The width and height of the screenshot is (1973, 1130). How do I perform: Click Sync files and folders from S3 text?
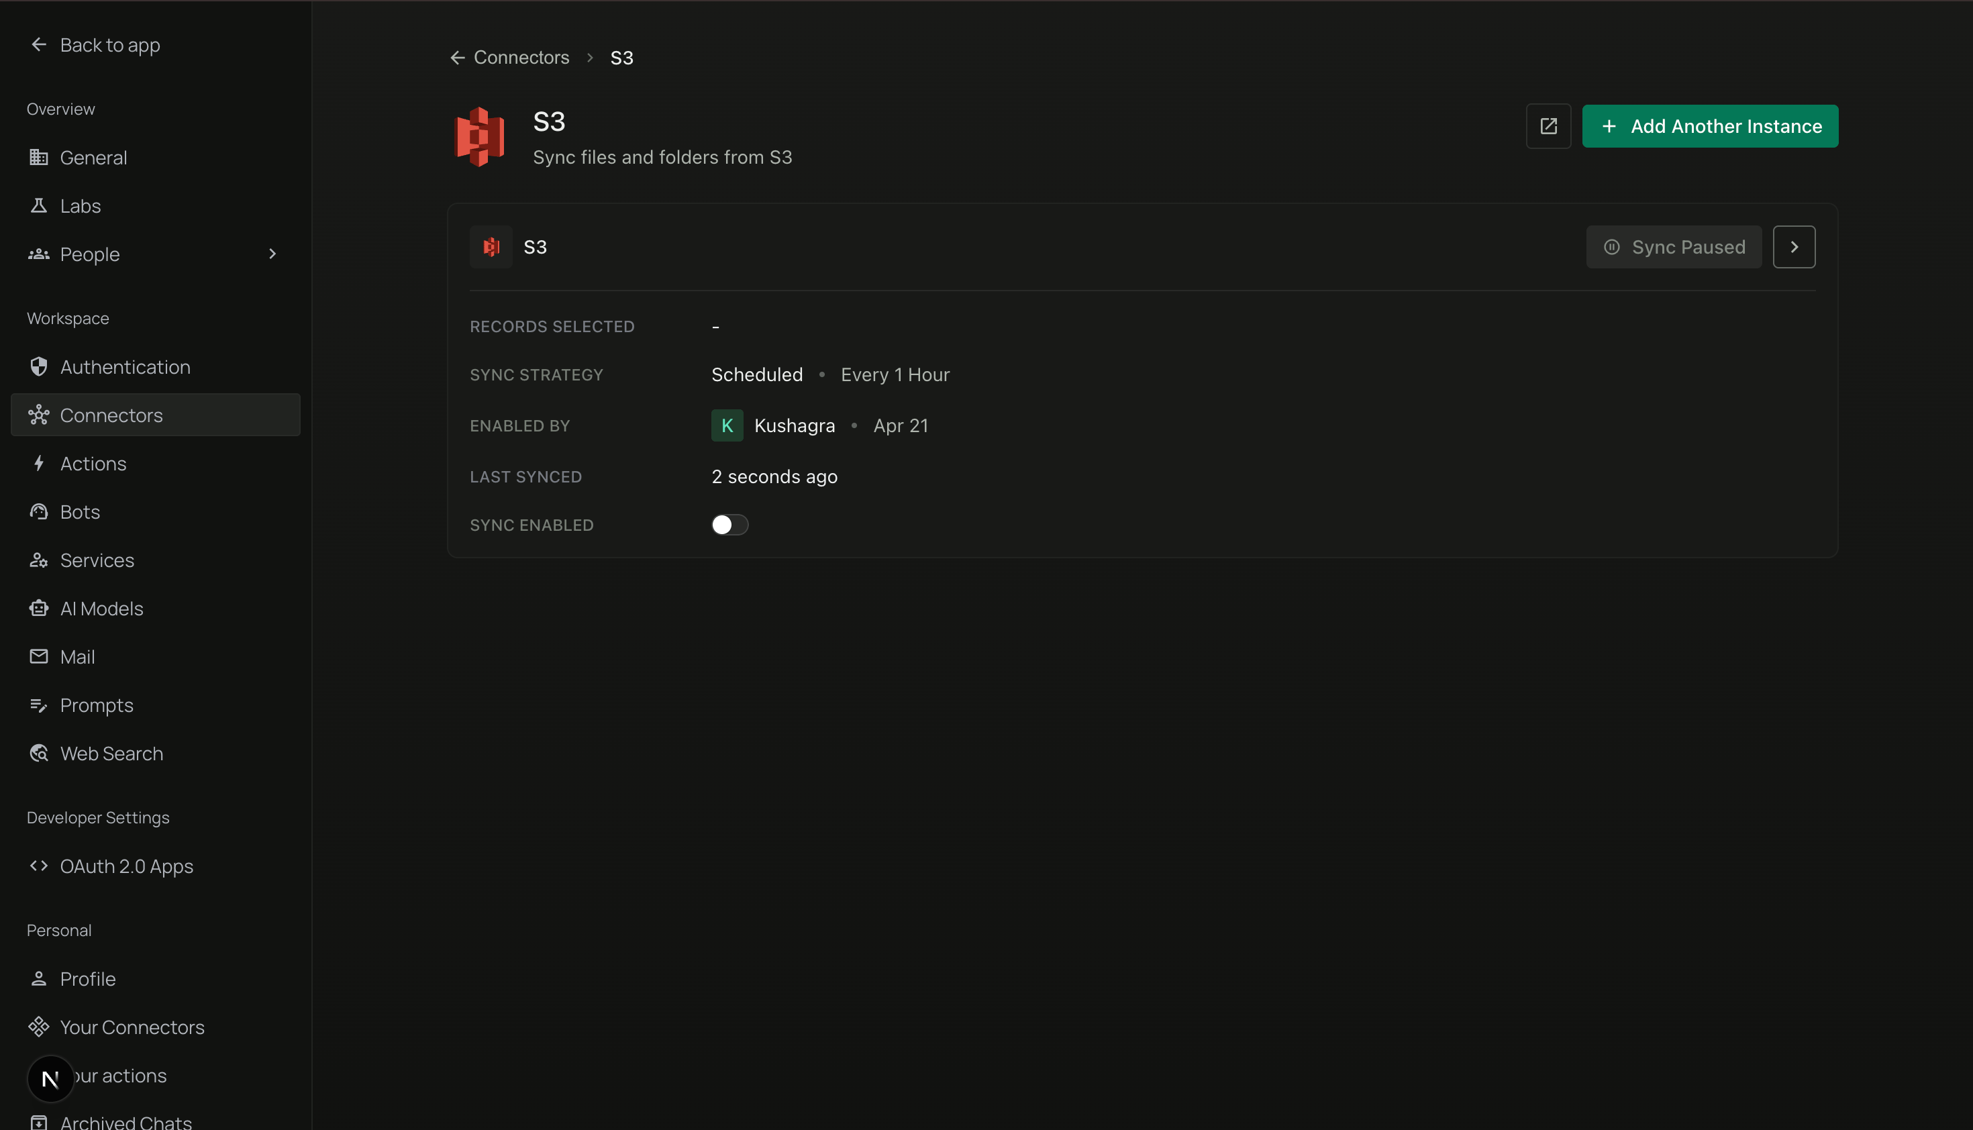(x=662, y=158)
